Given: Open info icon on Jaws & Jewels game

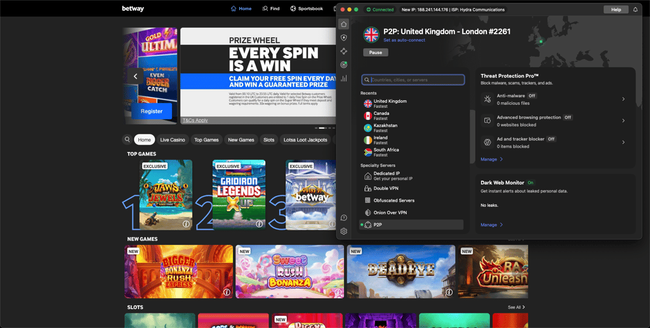Looking at the screenshot, I should 186,224.
